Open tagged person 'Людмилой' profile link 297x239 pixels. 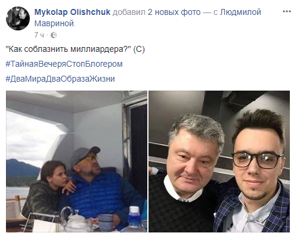[240, 12]
